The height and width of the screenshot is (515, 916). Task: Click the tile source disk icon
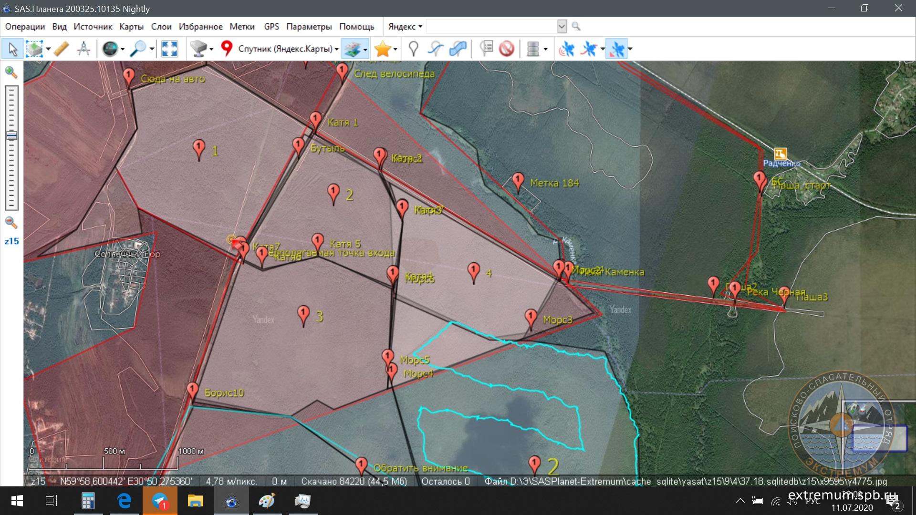click(x=198, y=49)
